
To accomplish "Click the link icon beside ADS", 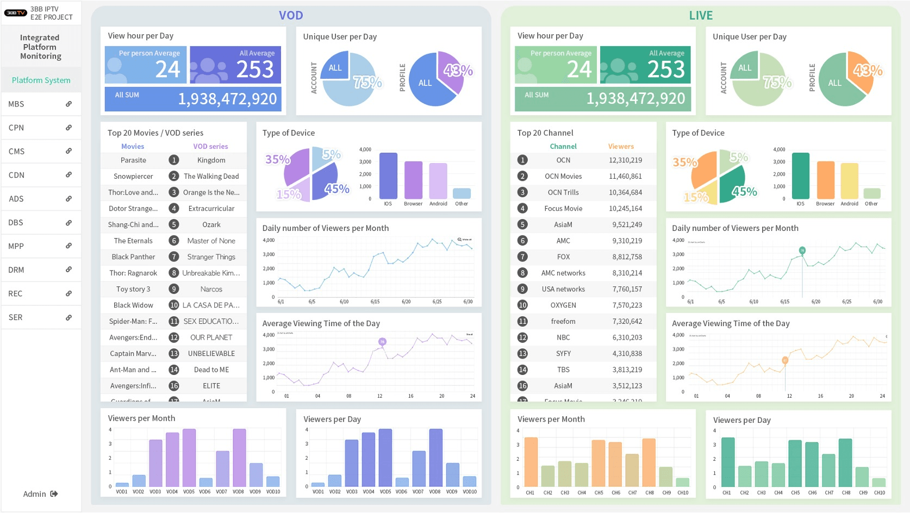I will (x=68, y=199).
